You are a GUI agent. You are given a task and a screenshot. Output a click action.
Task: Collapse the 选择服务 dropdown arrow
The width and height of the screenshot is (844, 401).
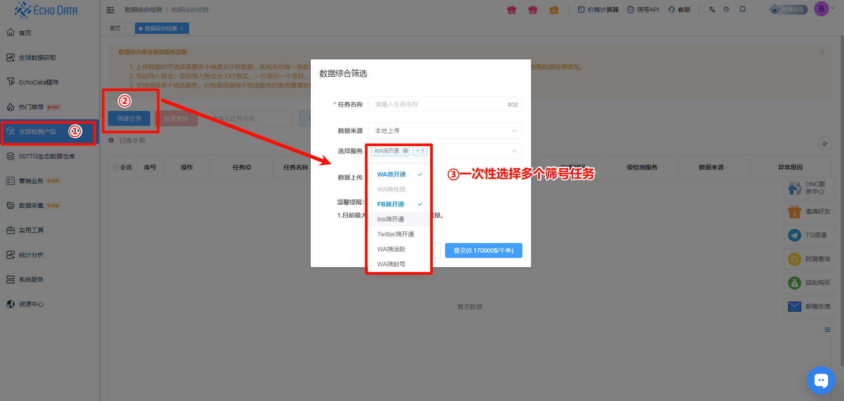point(514,151)
